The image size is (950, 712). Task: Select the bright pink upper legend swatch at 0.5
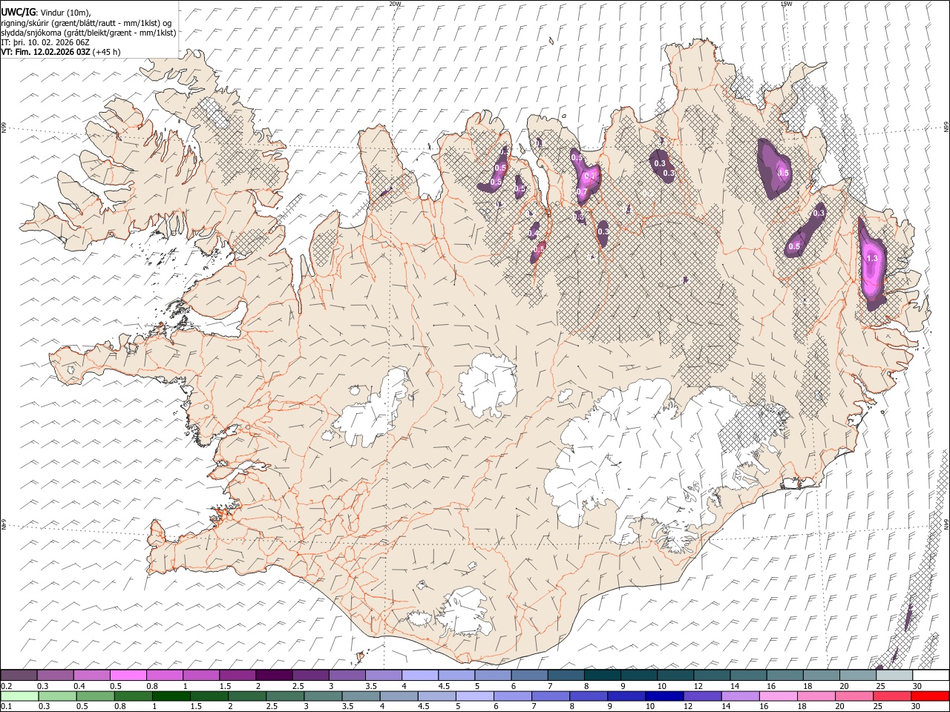128,676
